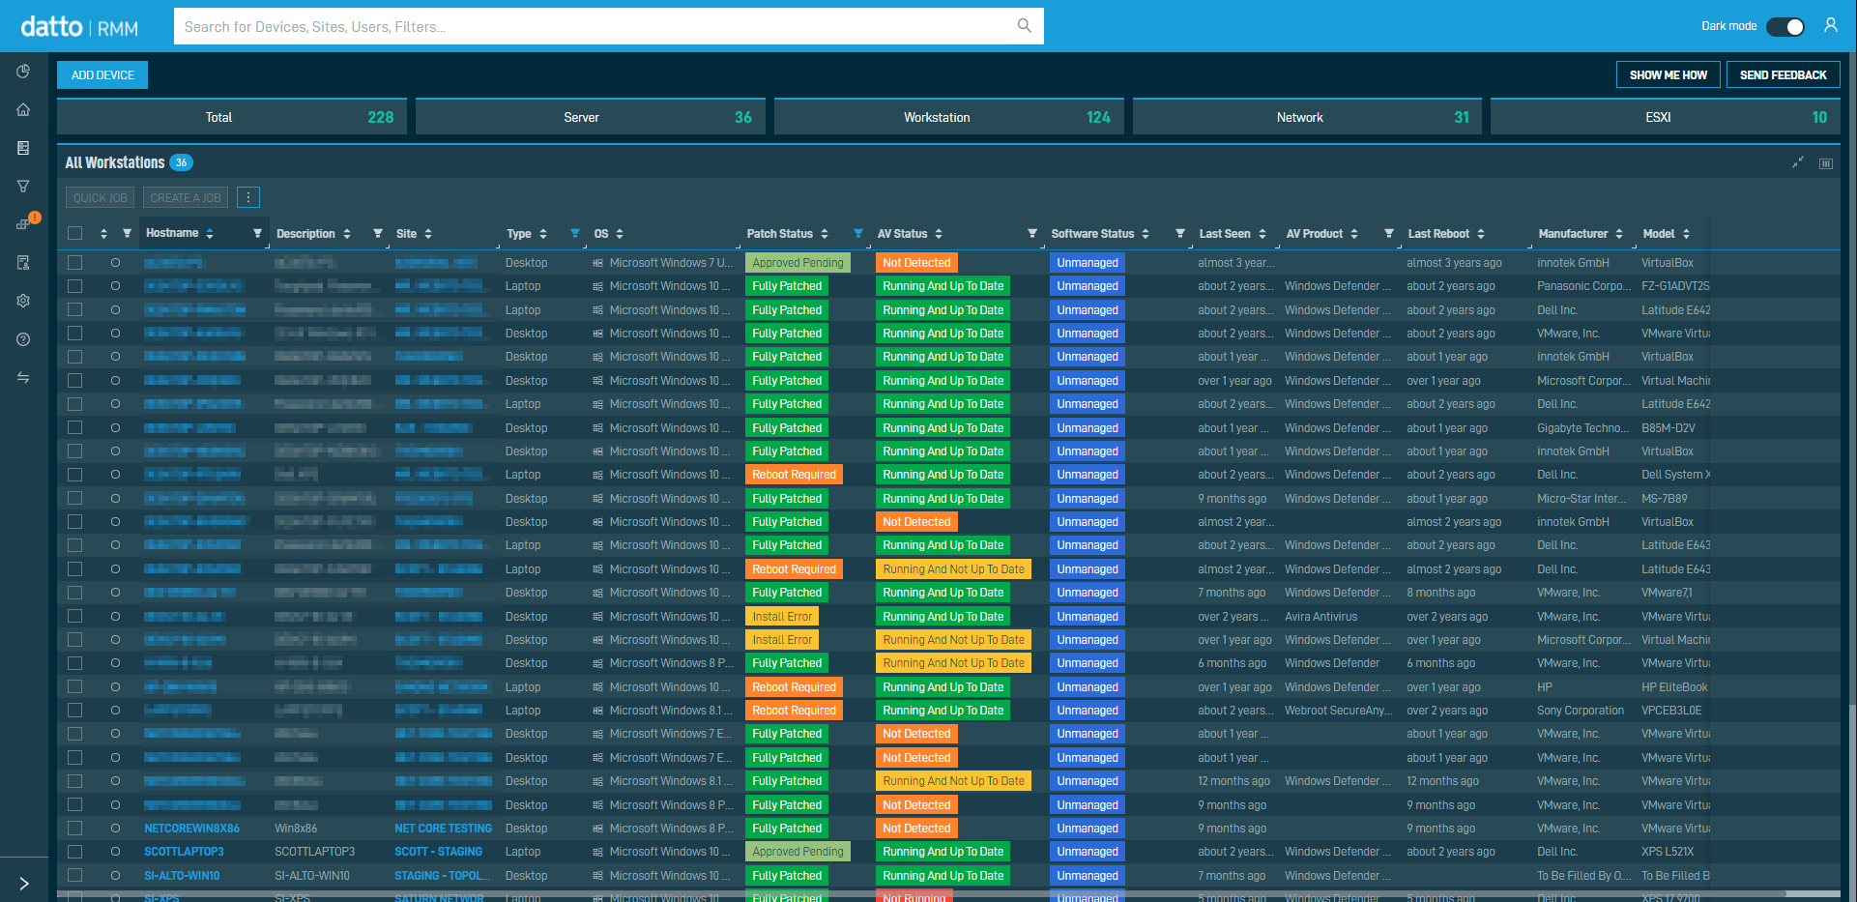Open the column chooser icon

coord(1826,163)
